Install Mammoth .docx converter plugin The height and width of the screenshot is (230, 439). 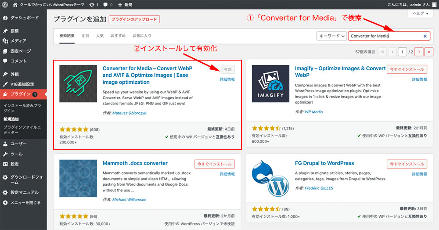tap(215, 164)
